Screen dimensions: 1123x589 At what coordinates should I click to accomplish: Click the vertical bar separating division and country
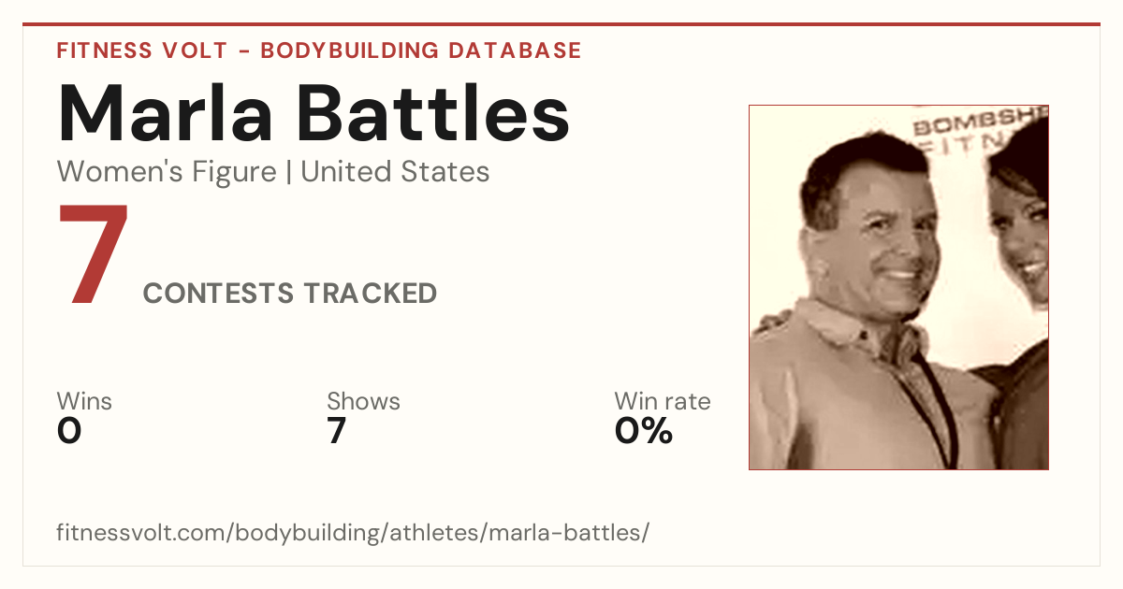pos(288,172)
